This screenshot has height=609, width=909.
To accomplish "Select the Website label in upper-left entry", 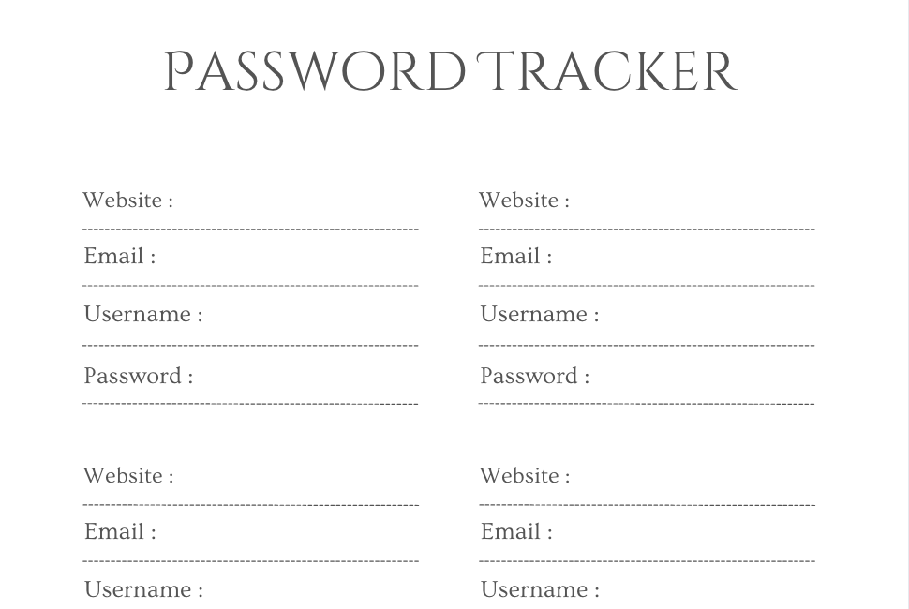I will click(128, 200).
